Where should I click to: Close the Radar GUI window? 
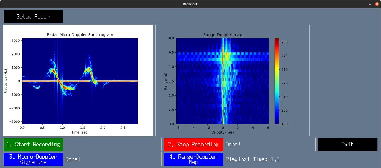pyautogui.click(x=377, y=4)
